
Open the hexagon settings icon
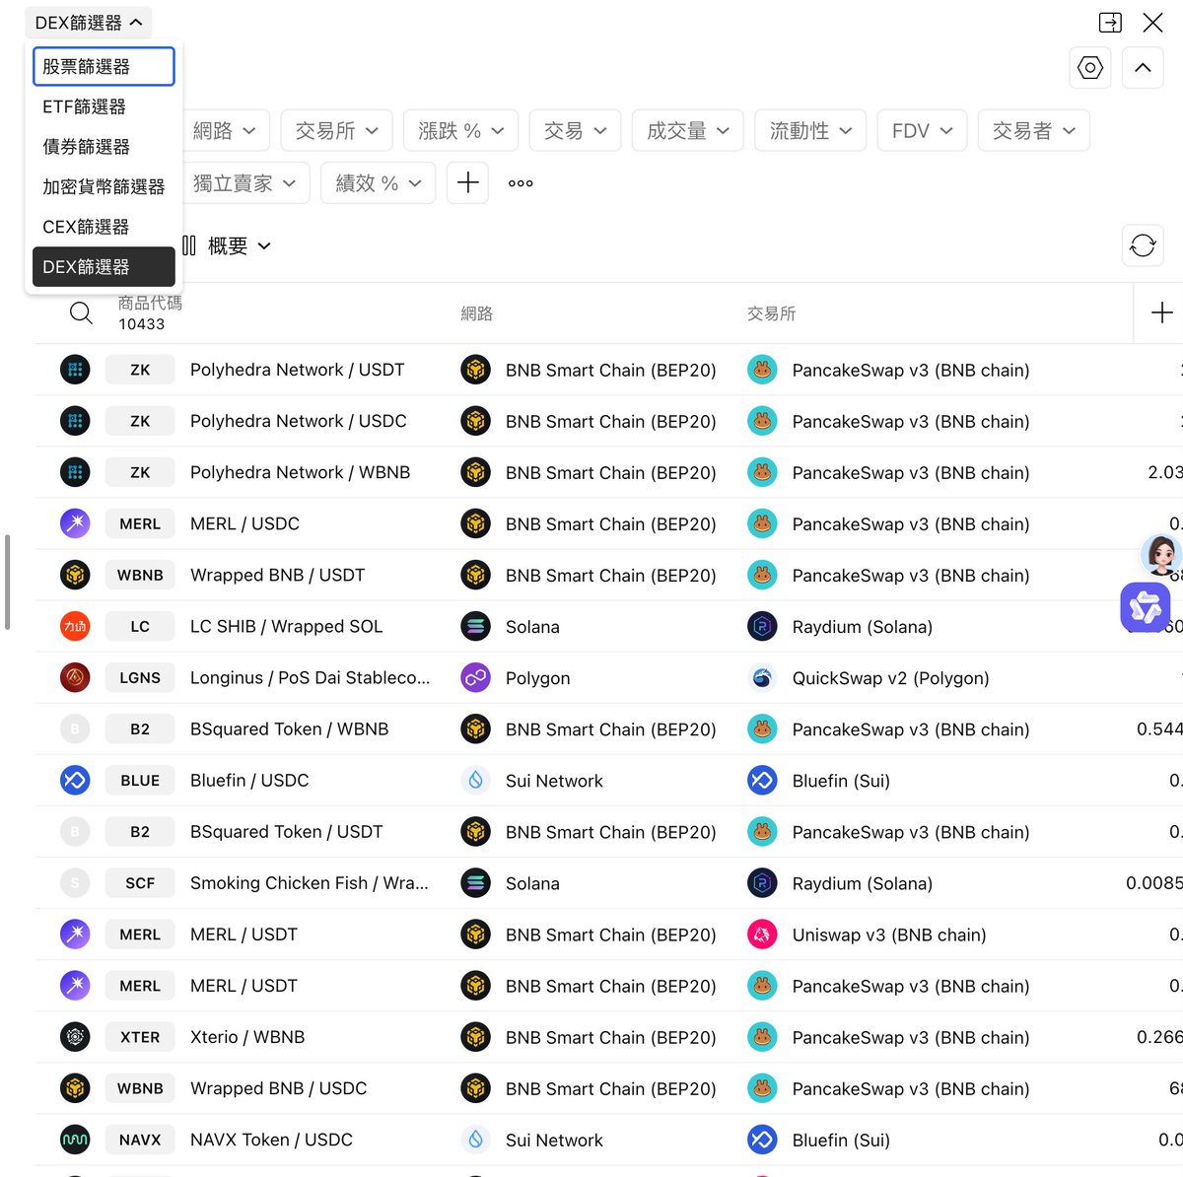[1090, 68]
